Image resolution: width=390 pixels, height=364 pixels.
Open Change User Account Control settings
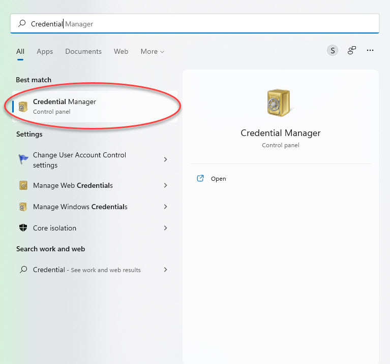click(x=94, y=160)
